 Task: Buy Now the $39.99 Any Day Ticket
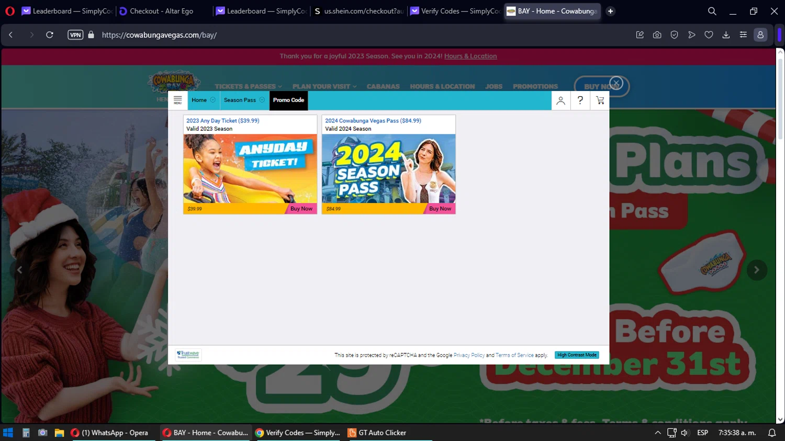[x=301, y=209]
